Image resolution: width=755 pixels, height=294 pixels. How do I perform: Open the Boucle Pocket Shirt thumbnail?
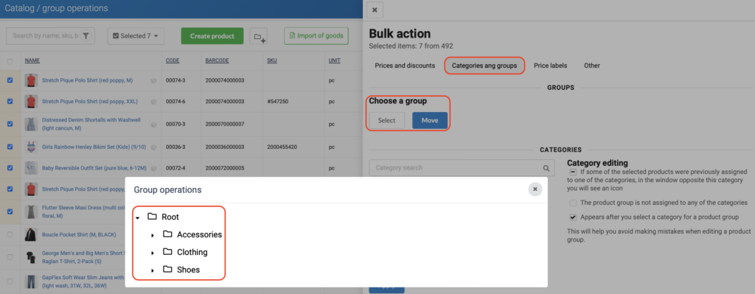[x=31, y=235]
